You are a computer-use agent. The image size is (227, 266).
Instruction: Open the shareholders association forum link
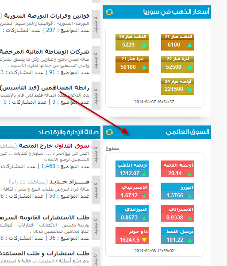[x=45, y=88]
